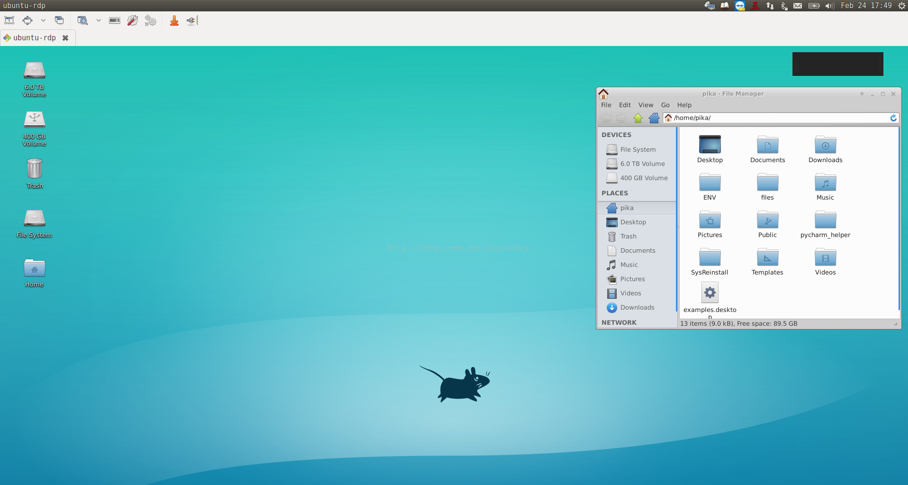Select the examples.desktop file
Screen dimensions: 908x485
coord(710,300)
